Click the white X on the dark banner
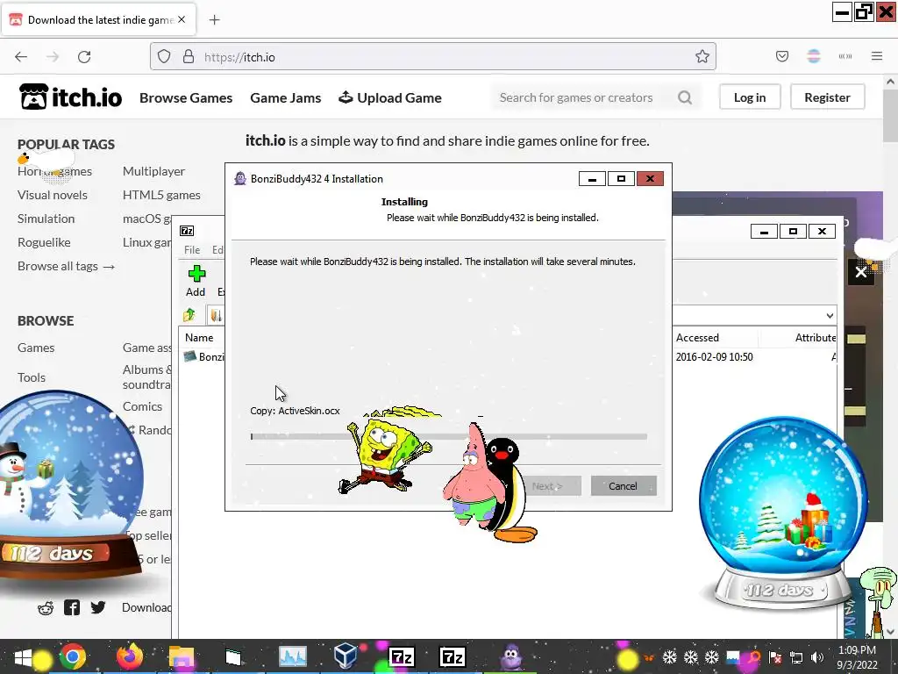 pyautogui.click(x=861, y=272)
